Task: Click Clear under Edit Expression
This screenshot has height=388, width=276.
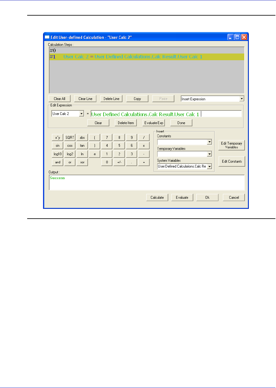Action: pos(98,123)
